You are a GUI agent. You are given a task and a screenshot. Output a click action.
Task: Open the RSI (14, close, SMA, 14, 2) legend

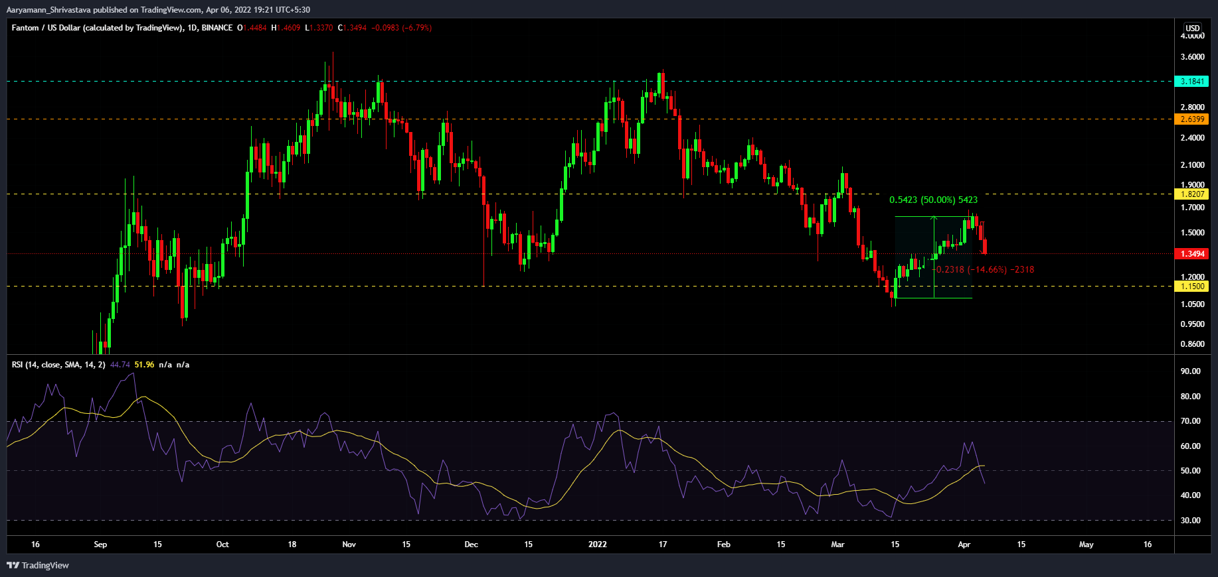(x=58, y=365)
